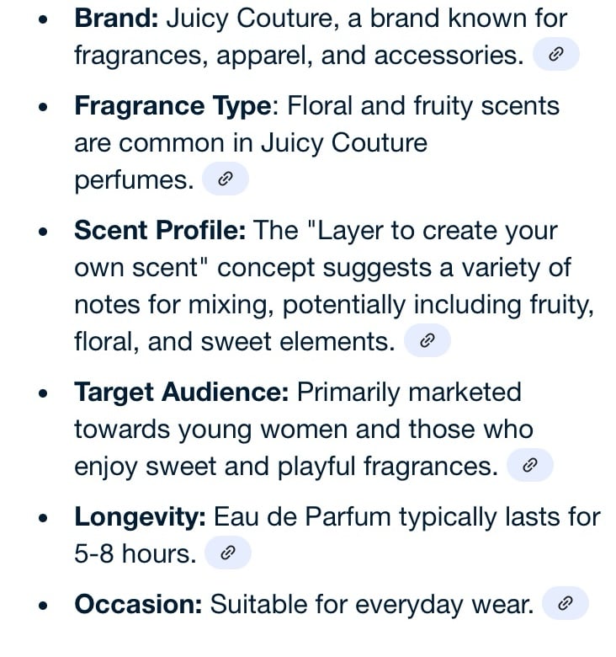Click the bold 'Brand:' label
This screenshot has height=657, width=616.
click(116, 19)
